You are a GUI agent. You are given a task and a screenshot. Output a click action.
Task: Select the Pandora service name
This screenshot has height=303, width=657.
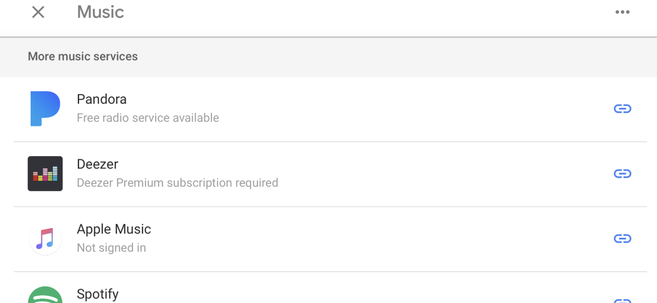pos(102,99)
